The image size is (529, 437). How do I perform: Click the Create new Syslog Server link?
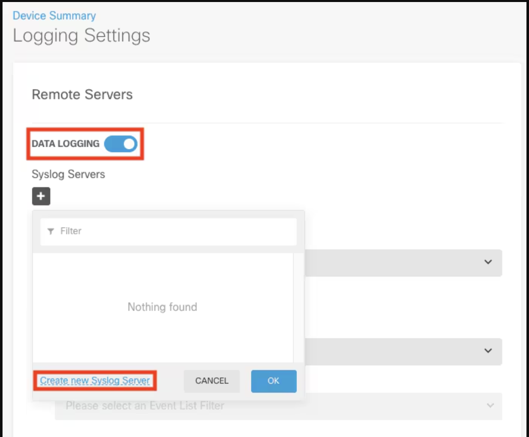pos(95,381)
